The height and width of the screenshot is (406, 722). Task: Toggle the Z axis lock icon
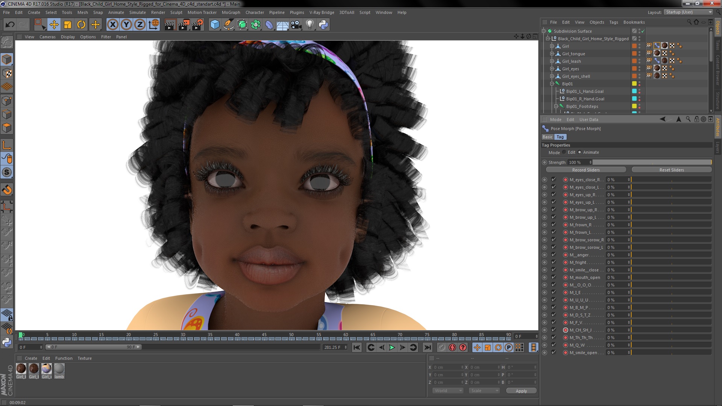click(x=140, y=25)
